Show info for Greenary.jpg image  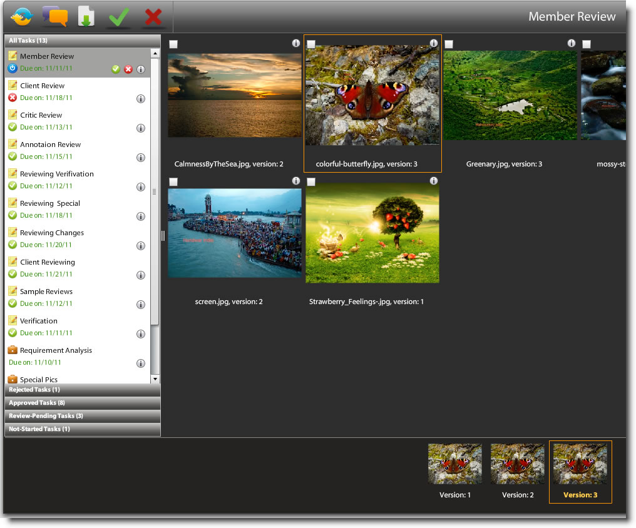click(x=572, y=43)
